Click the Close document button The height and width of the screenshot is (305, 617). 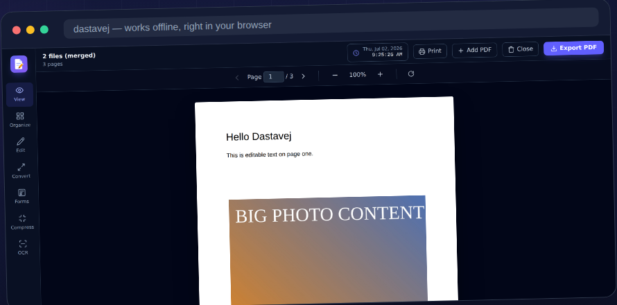click(x=520, y=49)
